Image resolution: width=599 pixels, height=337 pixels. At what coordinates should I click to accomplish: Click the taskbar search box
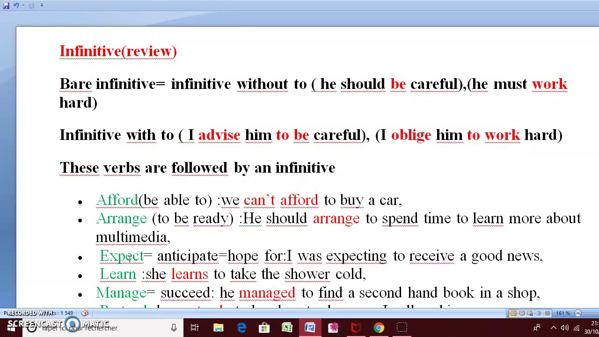pos(102,328)
